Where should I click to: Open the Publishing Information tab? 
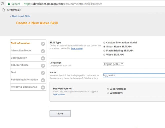click(x=28, y=80)
